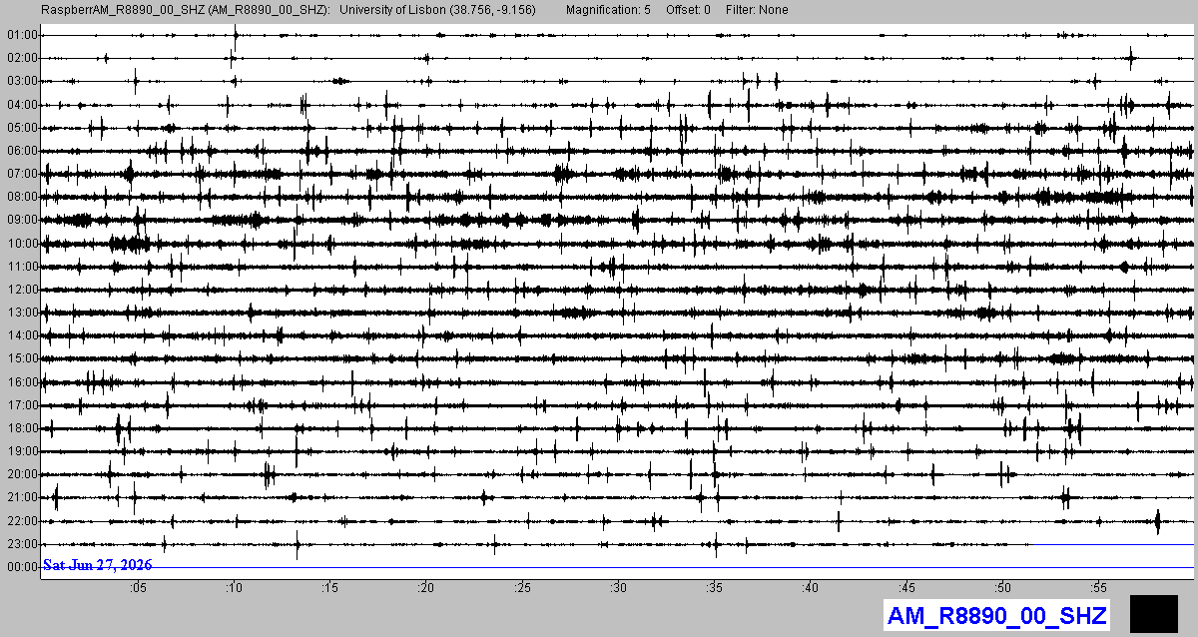Select the 16:00 hour label
The height and width of the screenshot is (637, 1198).
[21, 382]
